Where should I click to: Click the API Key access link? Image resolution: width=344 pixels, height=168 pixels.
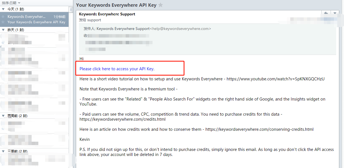pyautogui.click(x=117, y=69)
